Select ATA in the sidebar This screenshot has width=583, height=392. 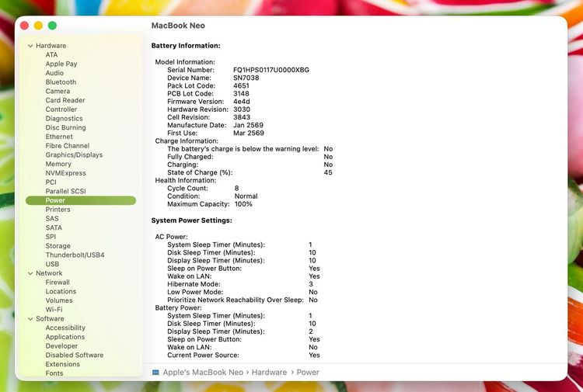point(51,54)
